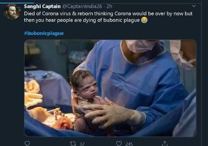Open the share icon below the tweet

(x=165, y=144)
